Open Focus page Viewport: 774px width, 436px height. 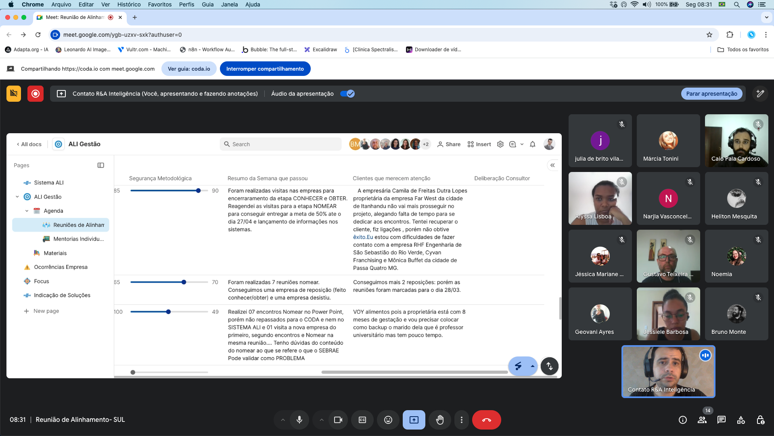click(41, 281)
